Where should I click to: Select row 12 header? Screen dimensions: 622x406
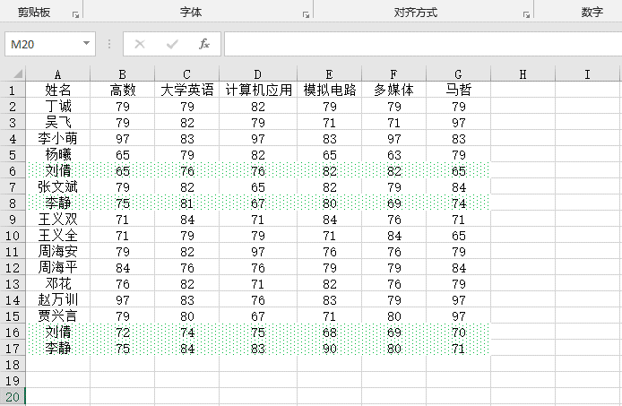coord(13,268)
